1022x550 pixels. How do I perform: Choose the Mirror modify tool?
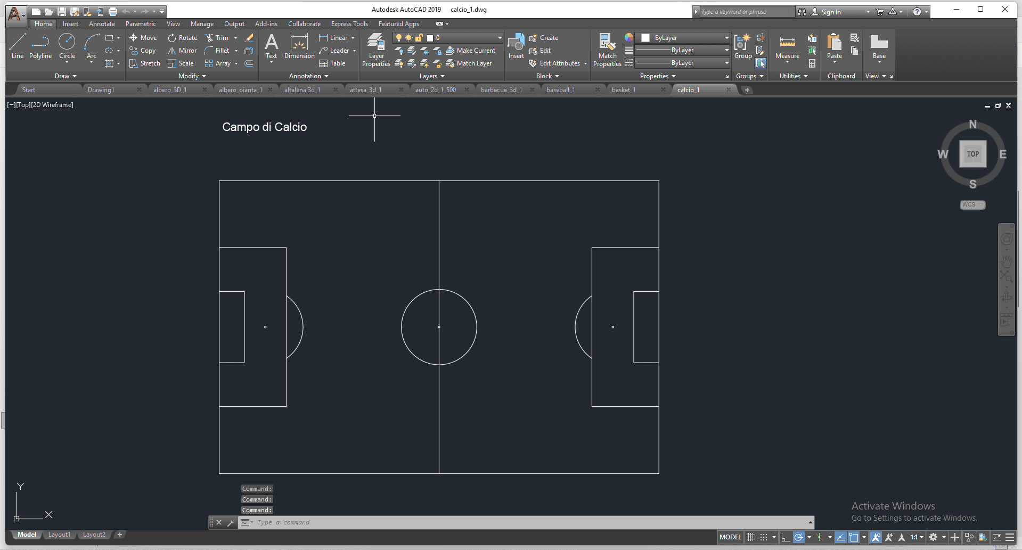tap(182, 51)
